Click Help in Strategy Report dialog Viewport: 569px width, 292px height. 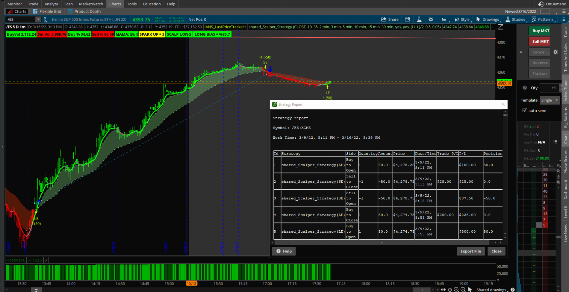(x=284, y=251)
